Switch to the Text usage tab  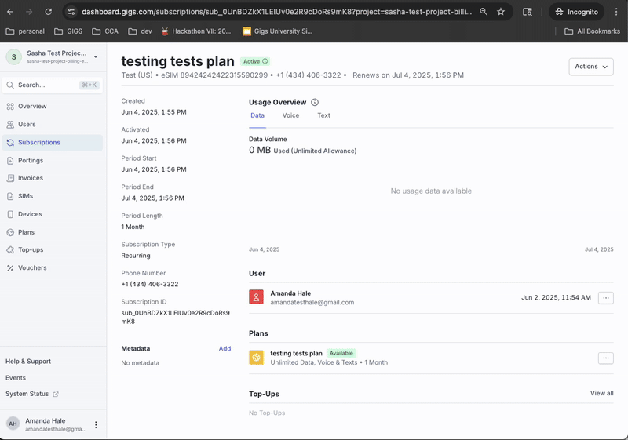pos(323,115)
